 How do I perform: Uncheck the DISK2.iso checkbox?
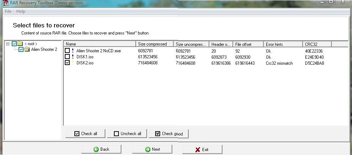click(67, 63)
